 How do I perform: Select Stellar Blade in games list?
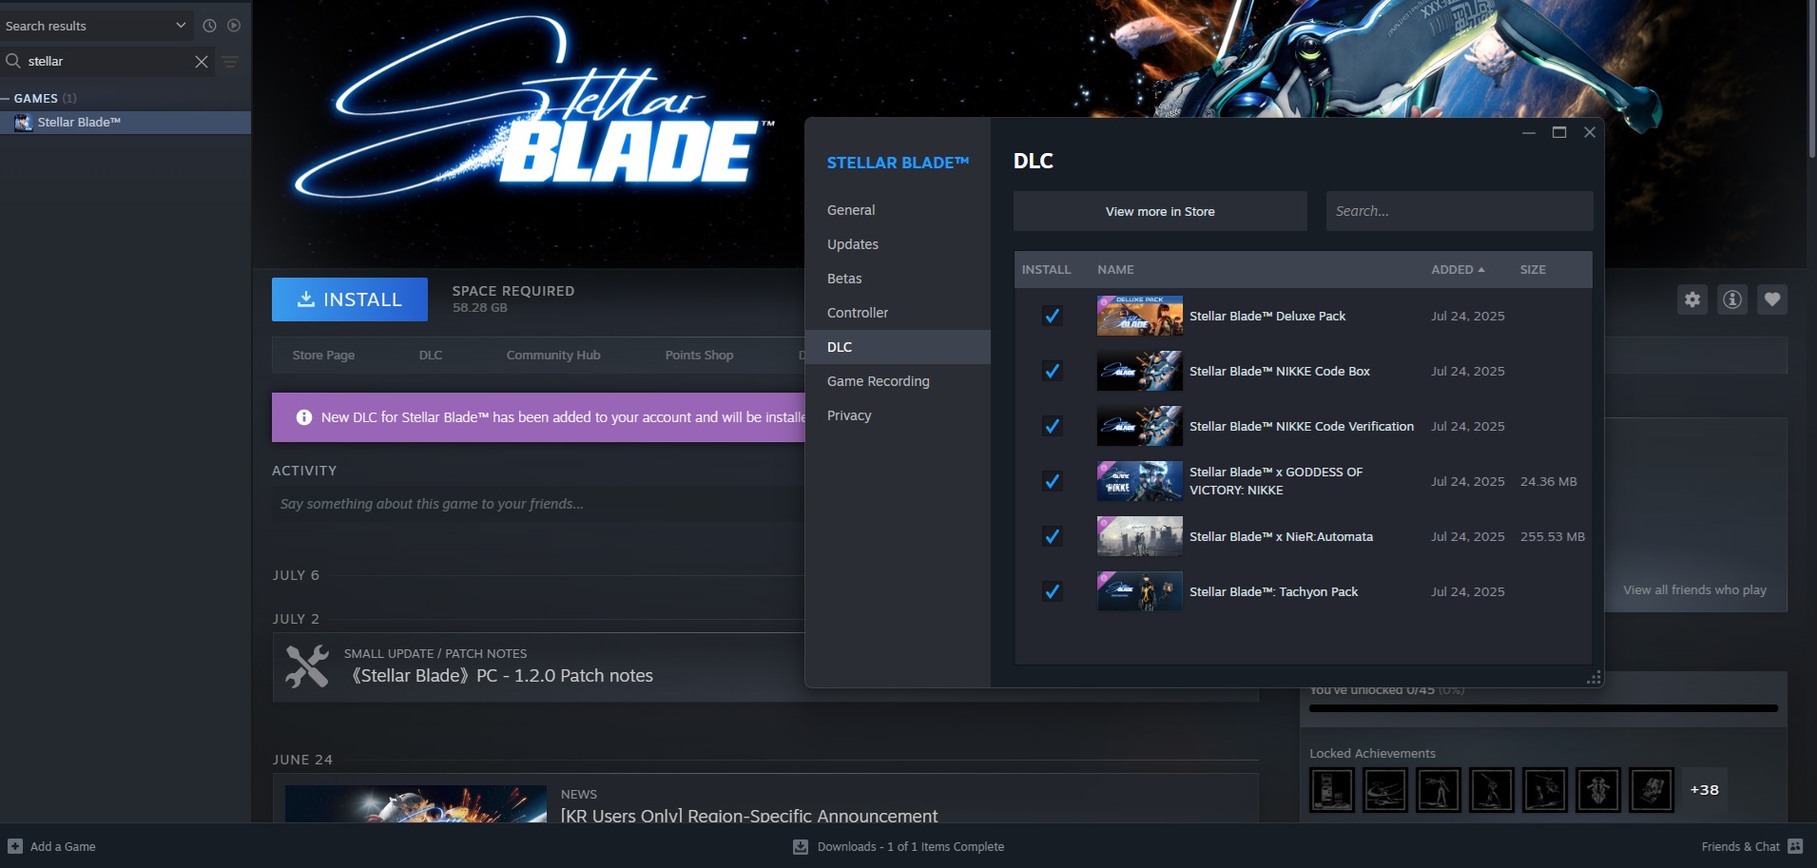point(126,123)
